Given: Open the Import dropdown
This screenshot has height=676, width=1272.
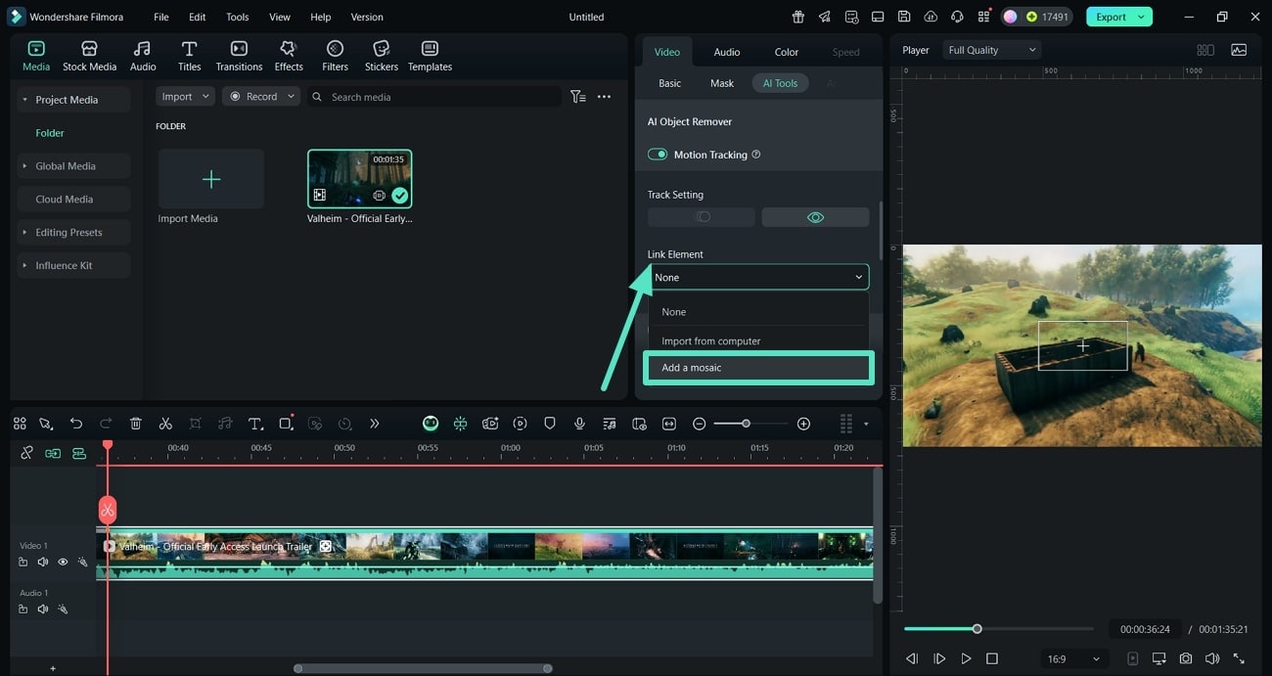Looking at the screenshot, I should pyautogui.click(x=185, y=97).
